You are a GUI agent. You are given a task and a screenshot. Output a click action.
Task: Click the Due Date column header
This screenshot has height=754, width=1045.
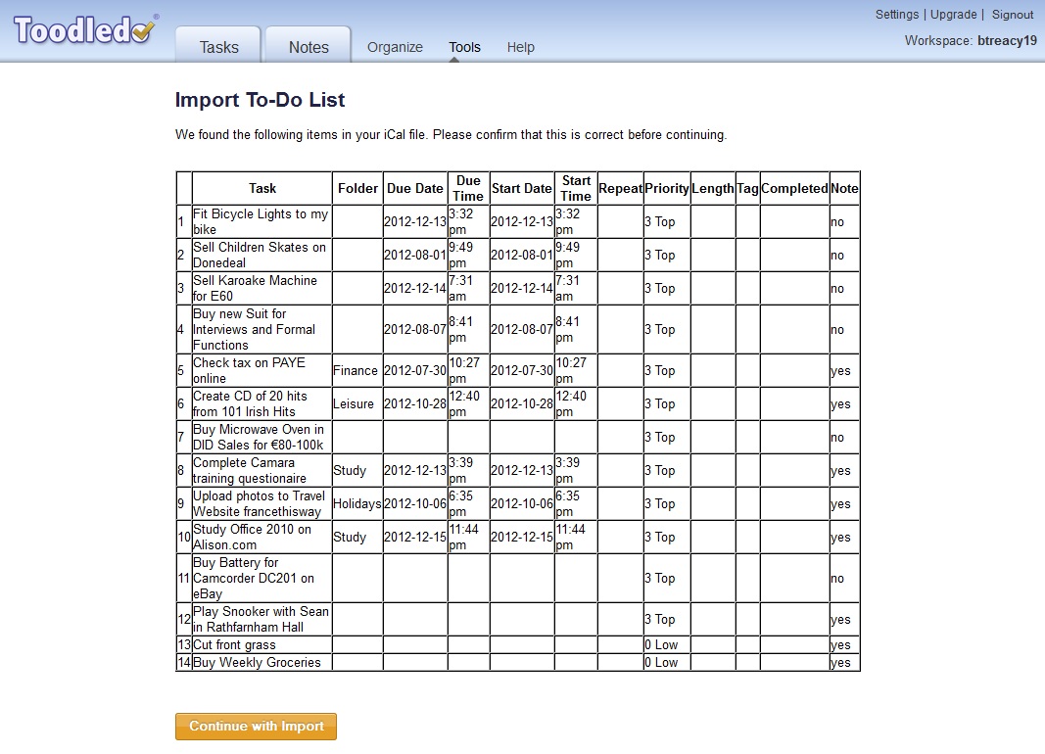pyautogui.click(x=415, y=188)
